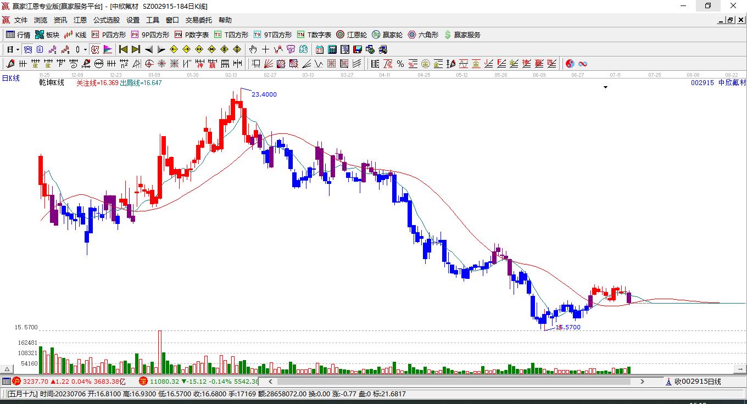This screenshot has width=747, height=404.
Task: Click the scrollbar left arrow
Action: click(270, 381)
